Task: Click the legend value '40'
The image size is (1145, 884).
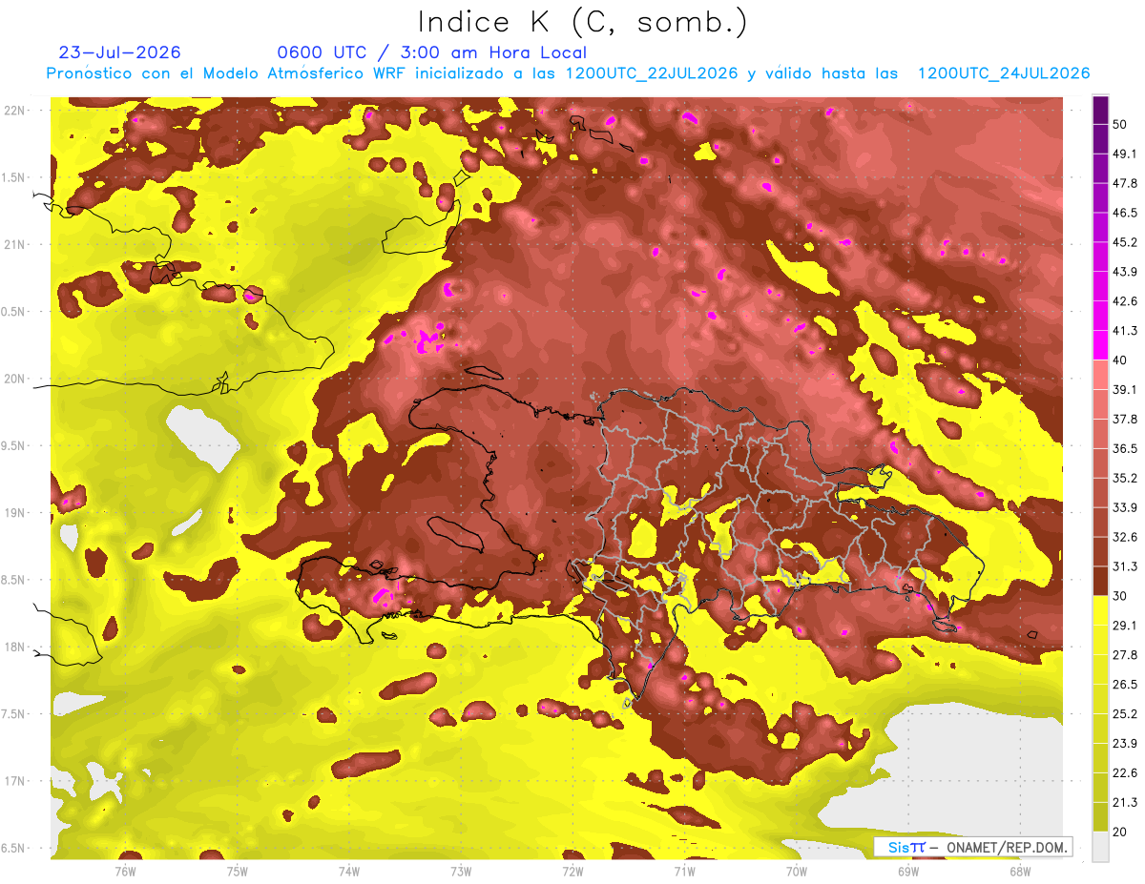Action: pyautogui.click(x=1119, y=360)
